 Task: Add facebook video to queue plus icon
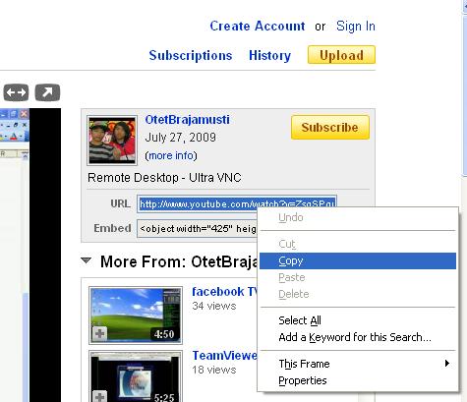coord(99,334)
